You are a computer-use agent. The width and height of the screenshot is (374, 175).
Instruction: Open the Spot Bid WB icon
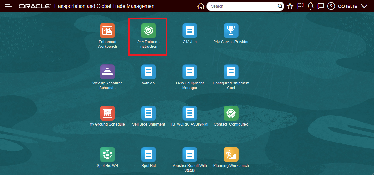click(x=107, y=154)
